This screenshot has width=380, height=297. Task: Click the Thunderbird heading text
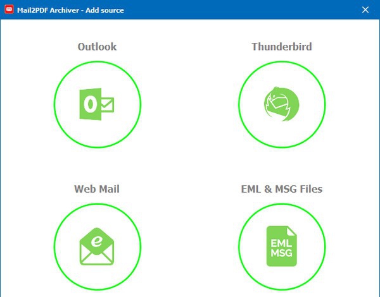[x=282, y=47]
